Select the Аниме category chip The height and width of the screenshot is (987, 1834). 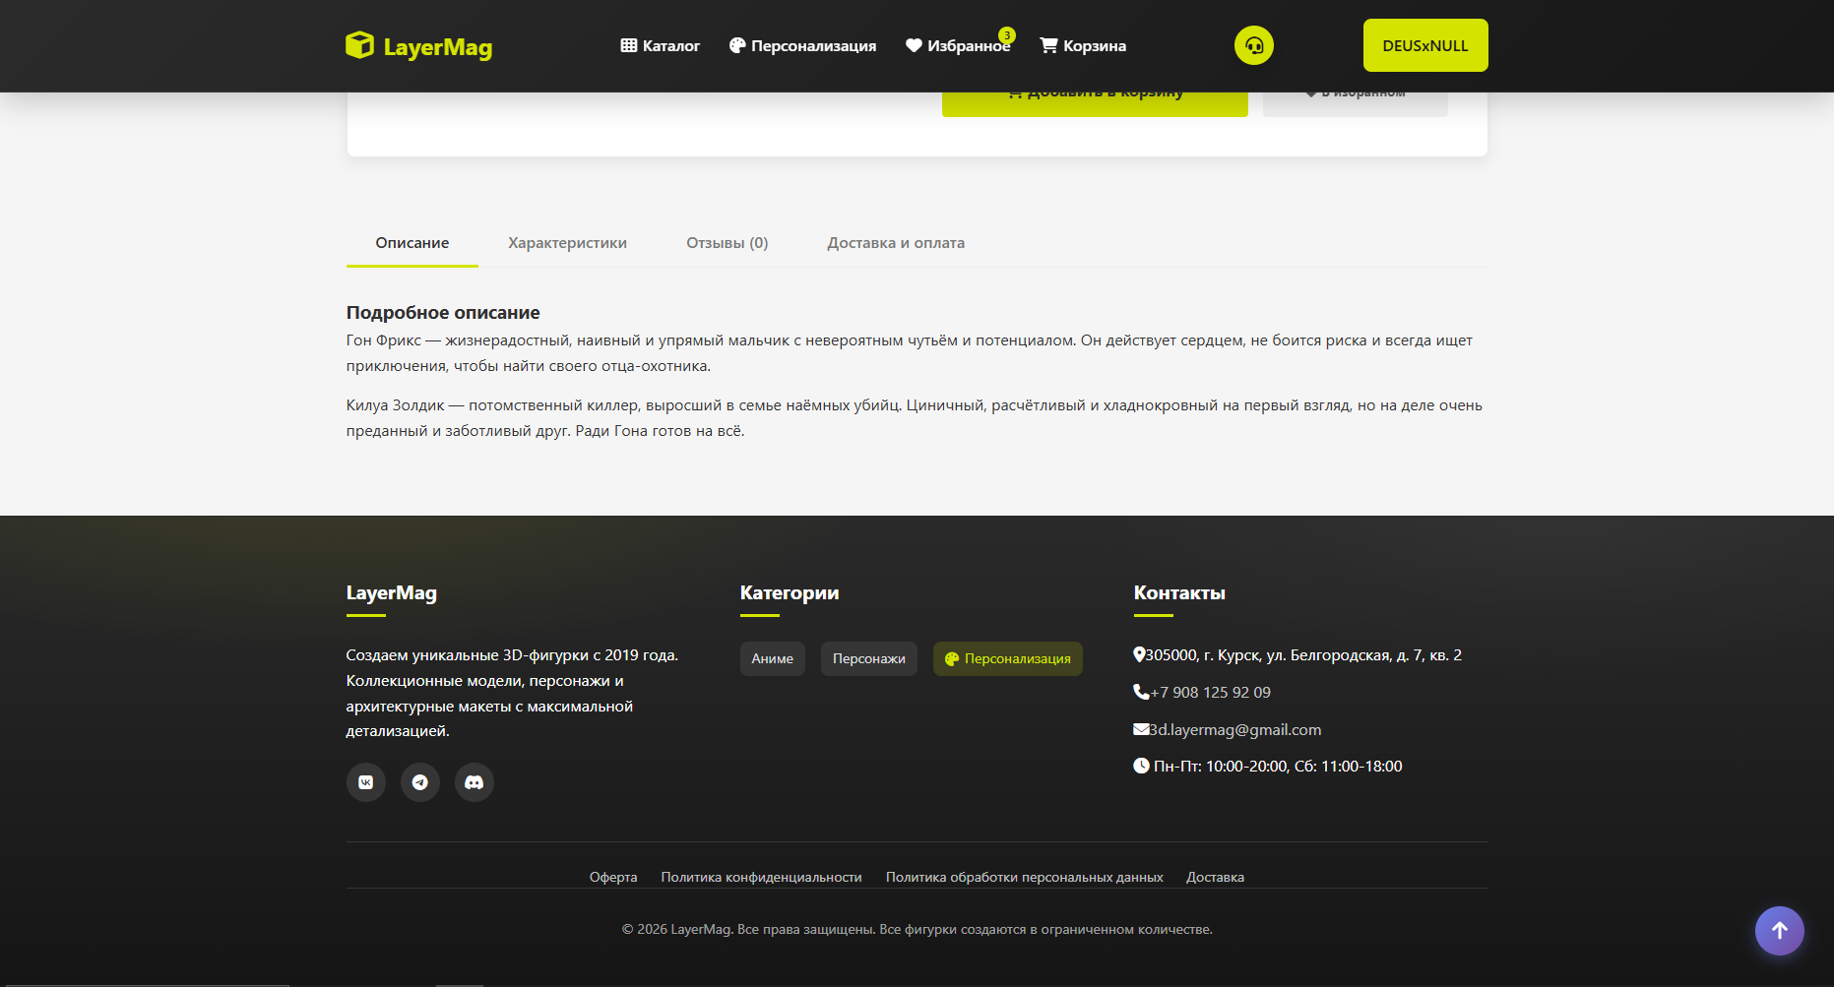773,659
